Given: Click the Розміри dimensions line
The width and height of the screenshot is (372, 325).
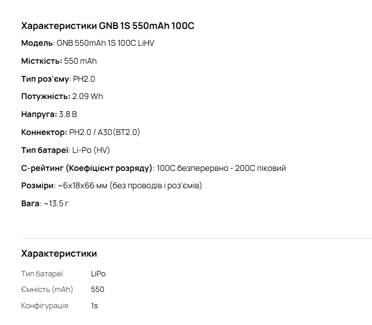Looking at the screenshot, I should point(111,185).
